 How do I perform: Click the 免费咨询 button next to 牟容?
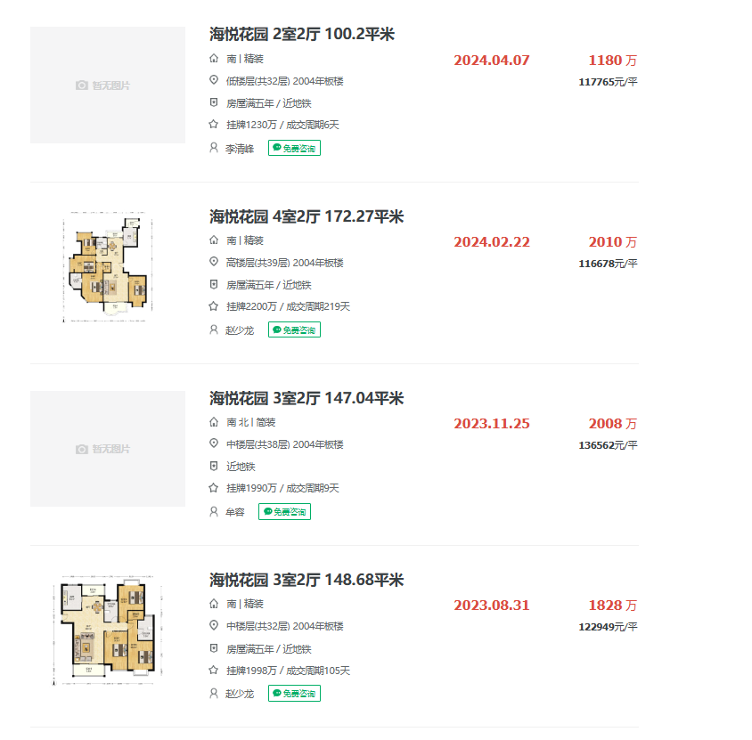tap(284, 511)
